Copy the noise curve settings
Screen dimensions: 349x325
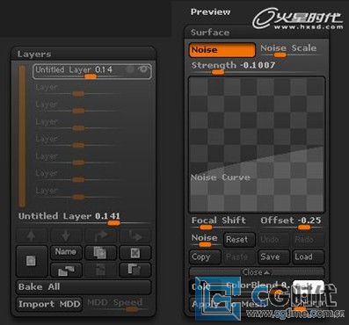tap(205, 257)
